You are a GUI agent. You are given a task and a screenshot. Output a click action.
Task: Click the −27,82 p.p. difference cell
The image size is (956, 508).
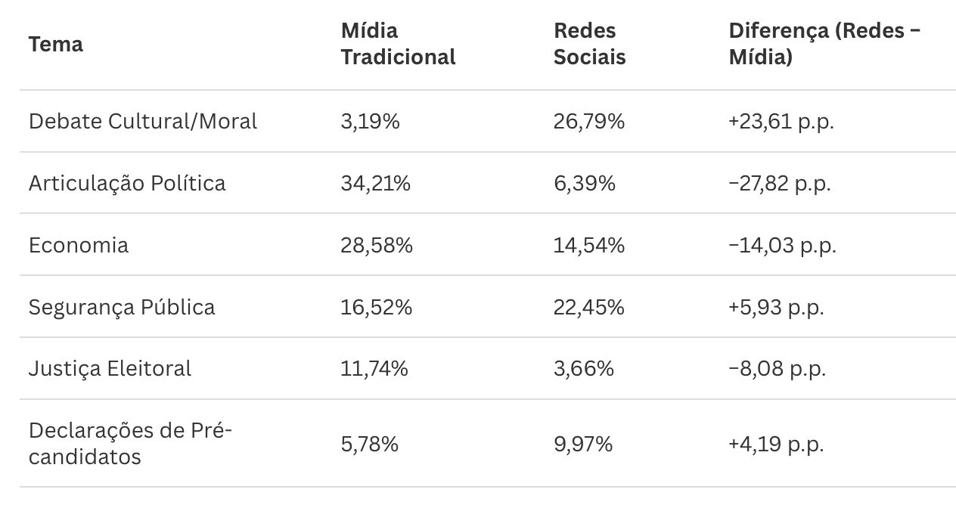780,183
